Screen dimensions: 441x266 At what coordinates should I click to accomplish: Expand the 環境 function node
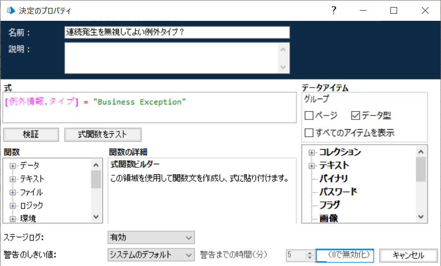coord(13,219)
